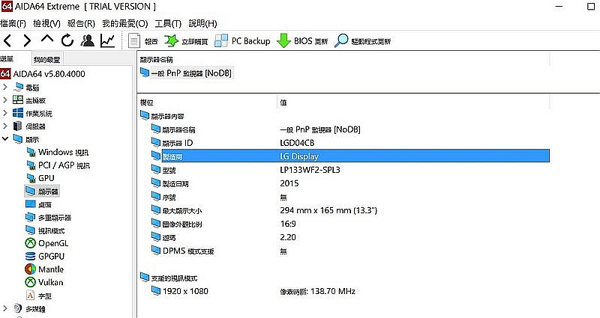Select the 1920 x 1080 video mode row
600x318 pixels.
coord(349,291)
